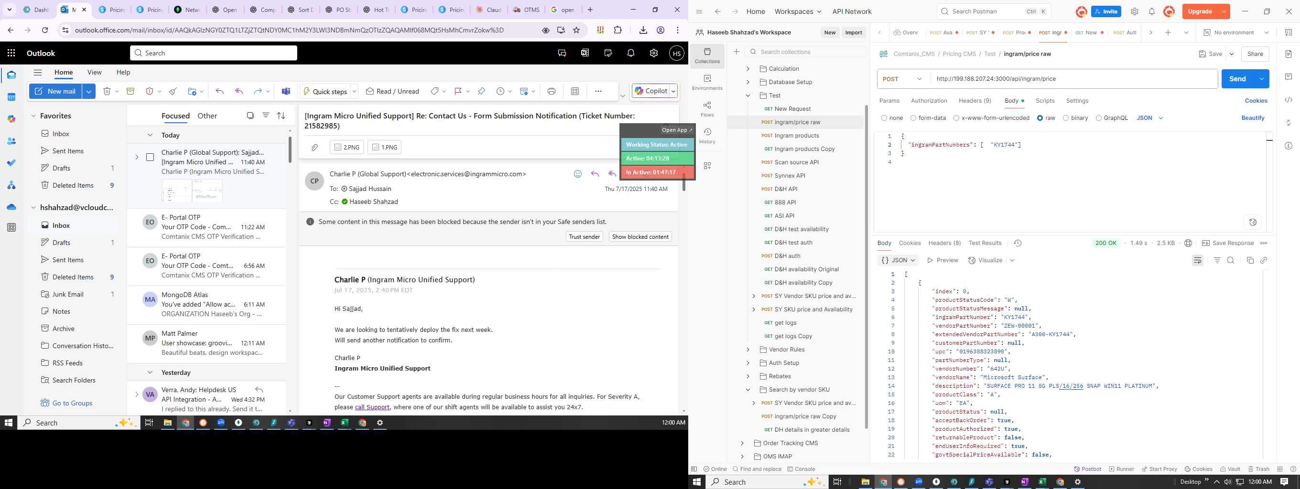This screenshot has height=489, width=1300.
Task: Switch to the Other inbox tab
Action: [207, 116]
